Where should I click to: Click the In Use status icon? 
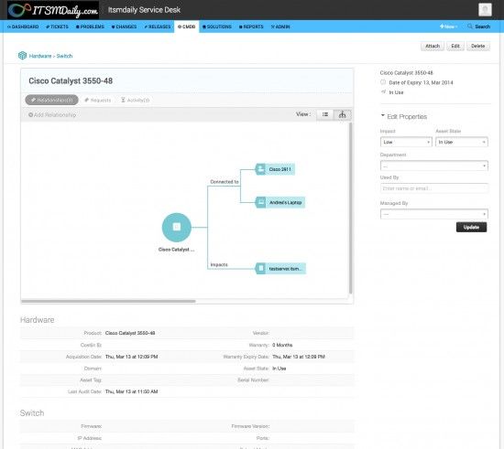pyautogui.click(x=383, y=92)
